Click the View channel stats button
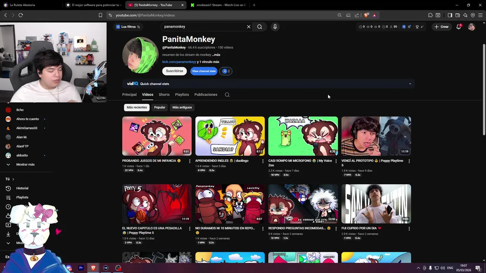Viewport: 486px width, 273px height. point(204,71)
